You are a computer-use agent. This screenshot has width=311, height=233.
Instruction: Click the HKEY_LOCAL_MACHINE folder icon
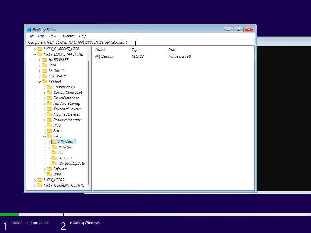40,54
